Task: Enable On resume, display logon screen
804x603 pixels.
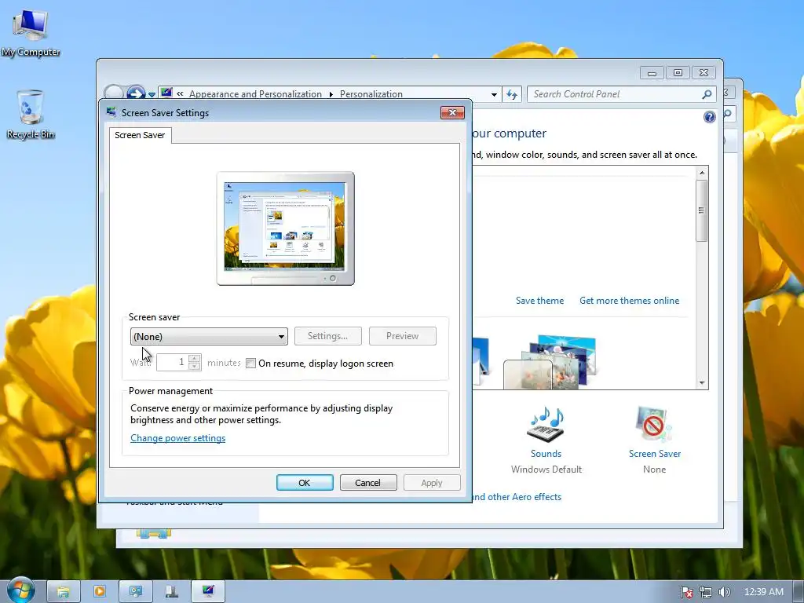Action: pyautogui.click(x=250, y=364)
